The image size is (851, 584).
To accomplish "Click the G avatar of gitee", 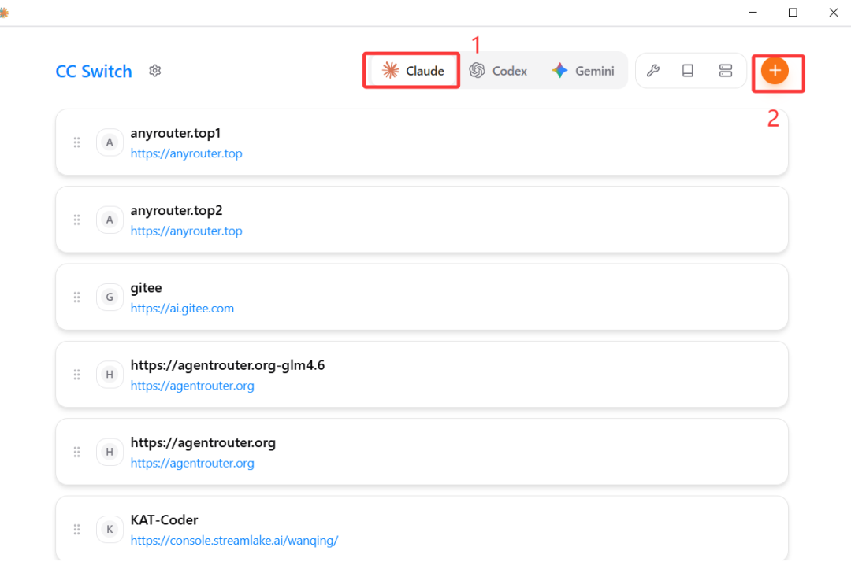I will [110, 298].
